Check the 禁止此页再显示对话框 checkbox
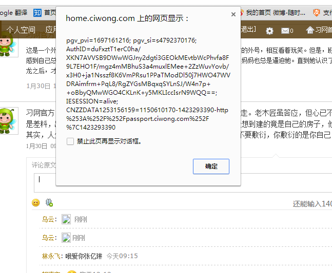 pyautogui.click(x=70, y=141)
